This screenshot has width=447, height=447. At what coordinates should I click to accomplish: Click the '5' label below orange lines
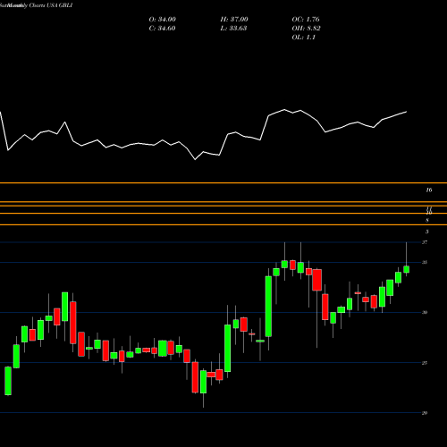(427, 232)
